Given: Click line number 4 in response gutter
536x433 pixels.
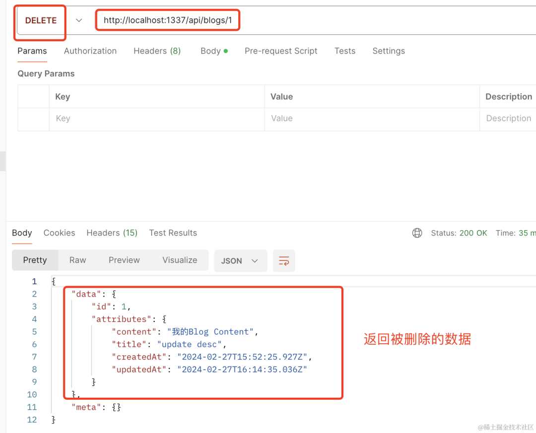Looking at the screenshot, I should (34, 319).
